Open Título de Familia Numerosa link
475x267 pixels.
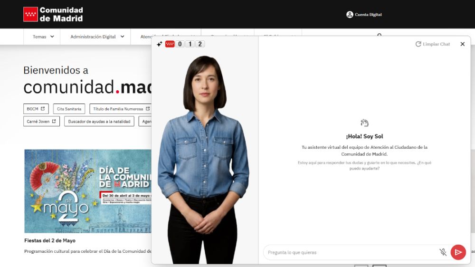click(x=121, y=109)
